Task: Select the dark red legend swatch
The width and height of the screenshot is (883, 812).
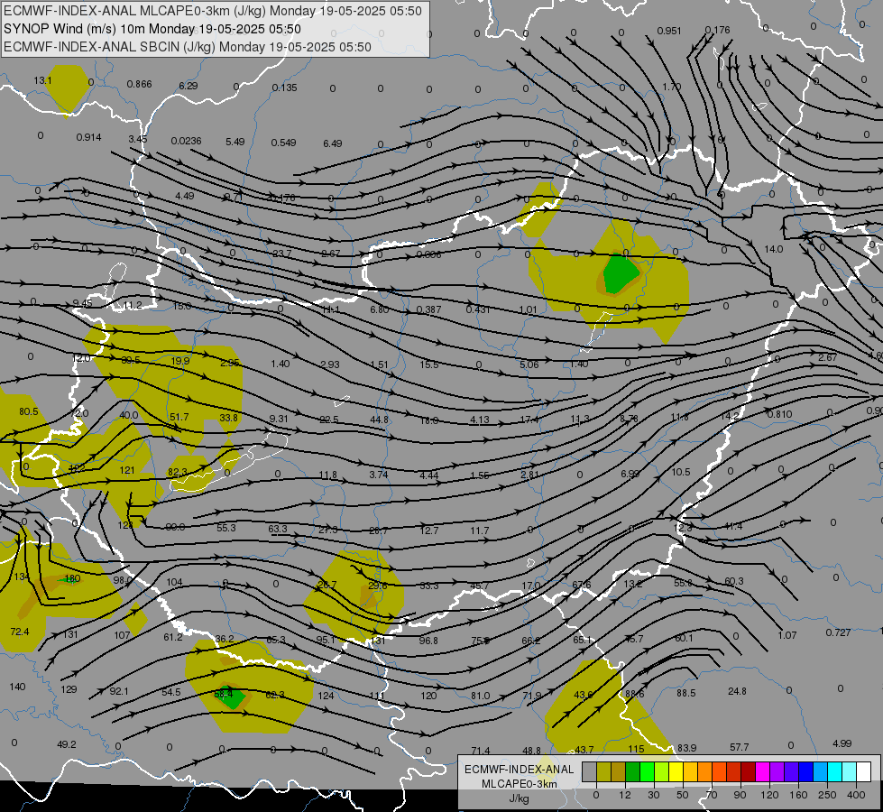Action: 748,771
